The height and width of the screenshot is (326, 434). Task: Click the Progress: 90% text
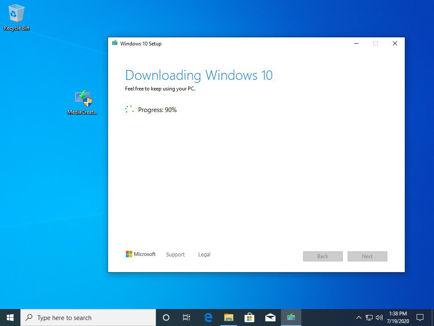pyautogui.click(x=157, y=110)
